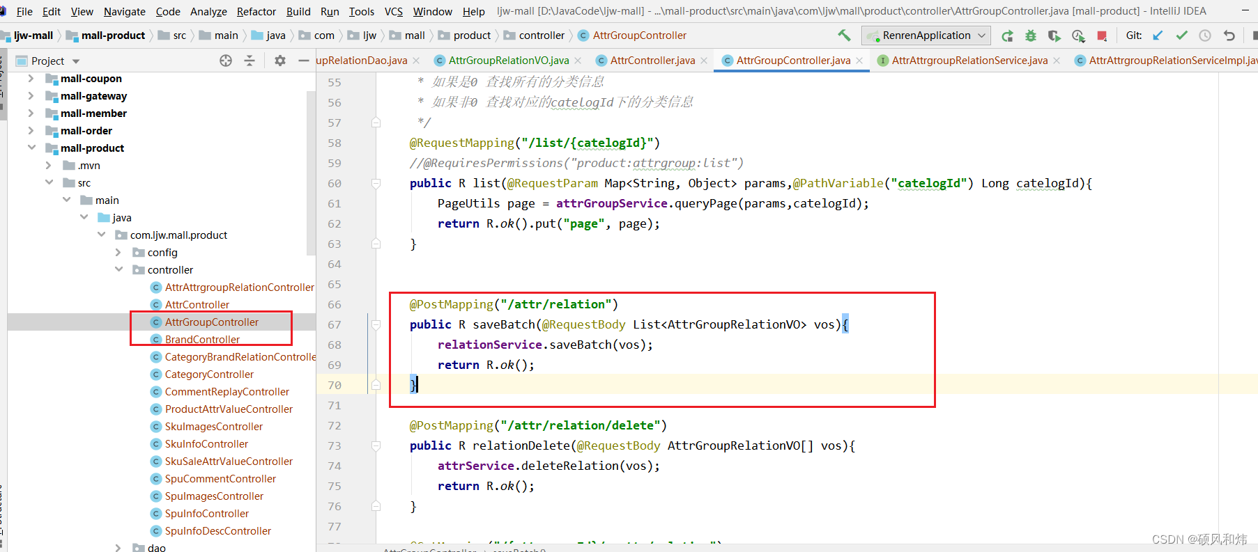1258x552 pixels.
Task: Hide the Project tool window
Action: 303,61
